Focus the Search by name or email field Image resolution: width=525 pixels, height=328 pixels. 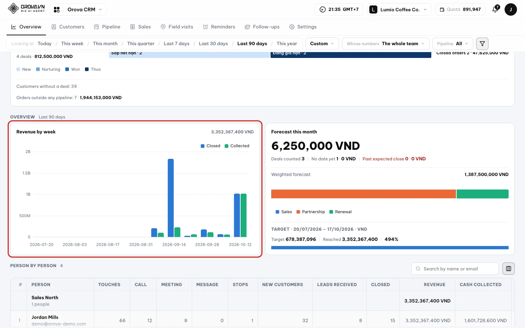pos(455,269)
